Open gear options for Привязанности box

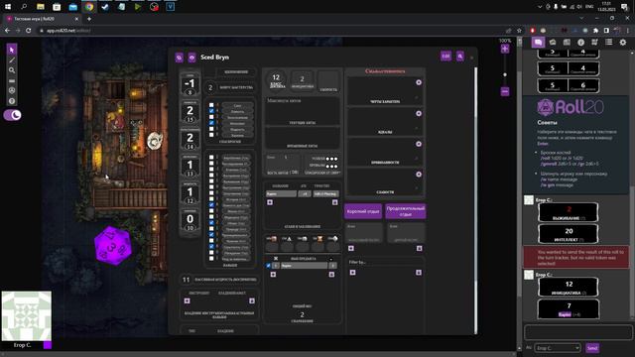tap(419, 144)
